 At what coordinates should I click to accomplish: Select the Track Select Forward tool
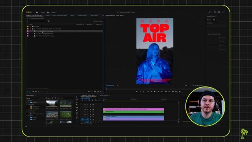coord(77,99)
